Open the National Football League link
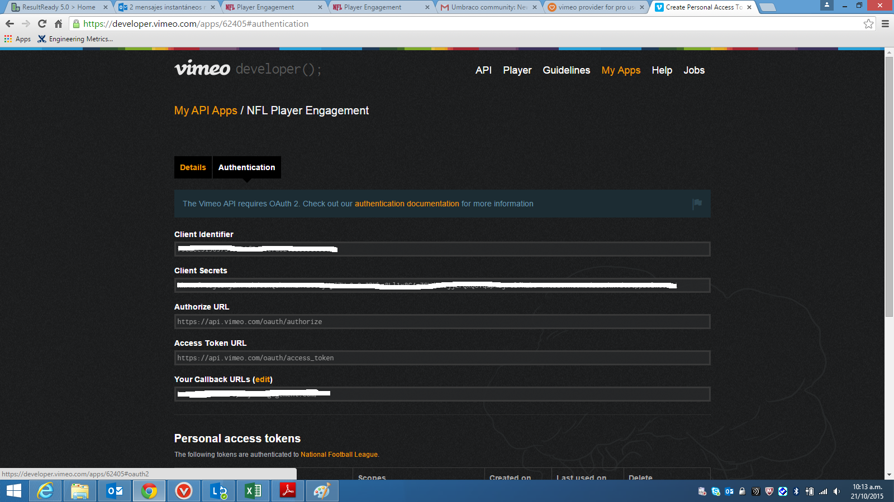The width and height of the screenshot is (894, 502). tap(339, 455)
